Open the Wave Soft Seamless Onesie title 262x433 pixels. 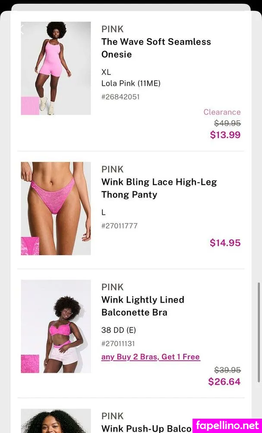click(x=156, y=48)
